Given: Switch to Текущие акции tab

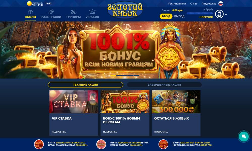Looking at the screenshot, I should (x=85, y=85).
